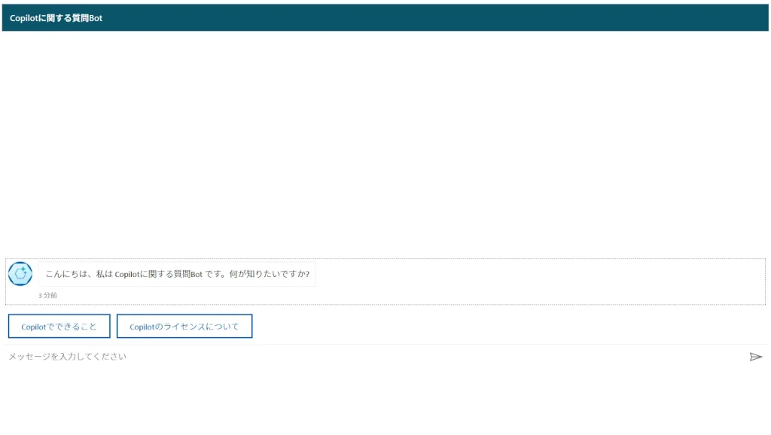Click the bot greeting message bubble
The image size is (771, 435).
(x=177, y=274)
